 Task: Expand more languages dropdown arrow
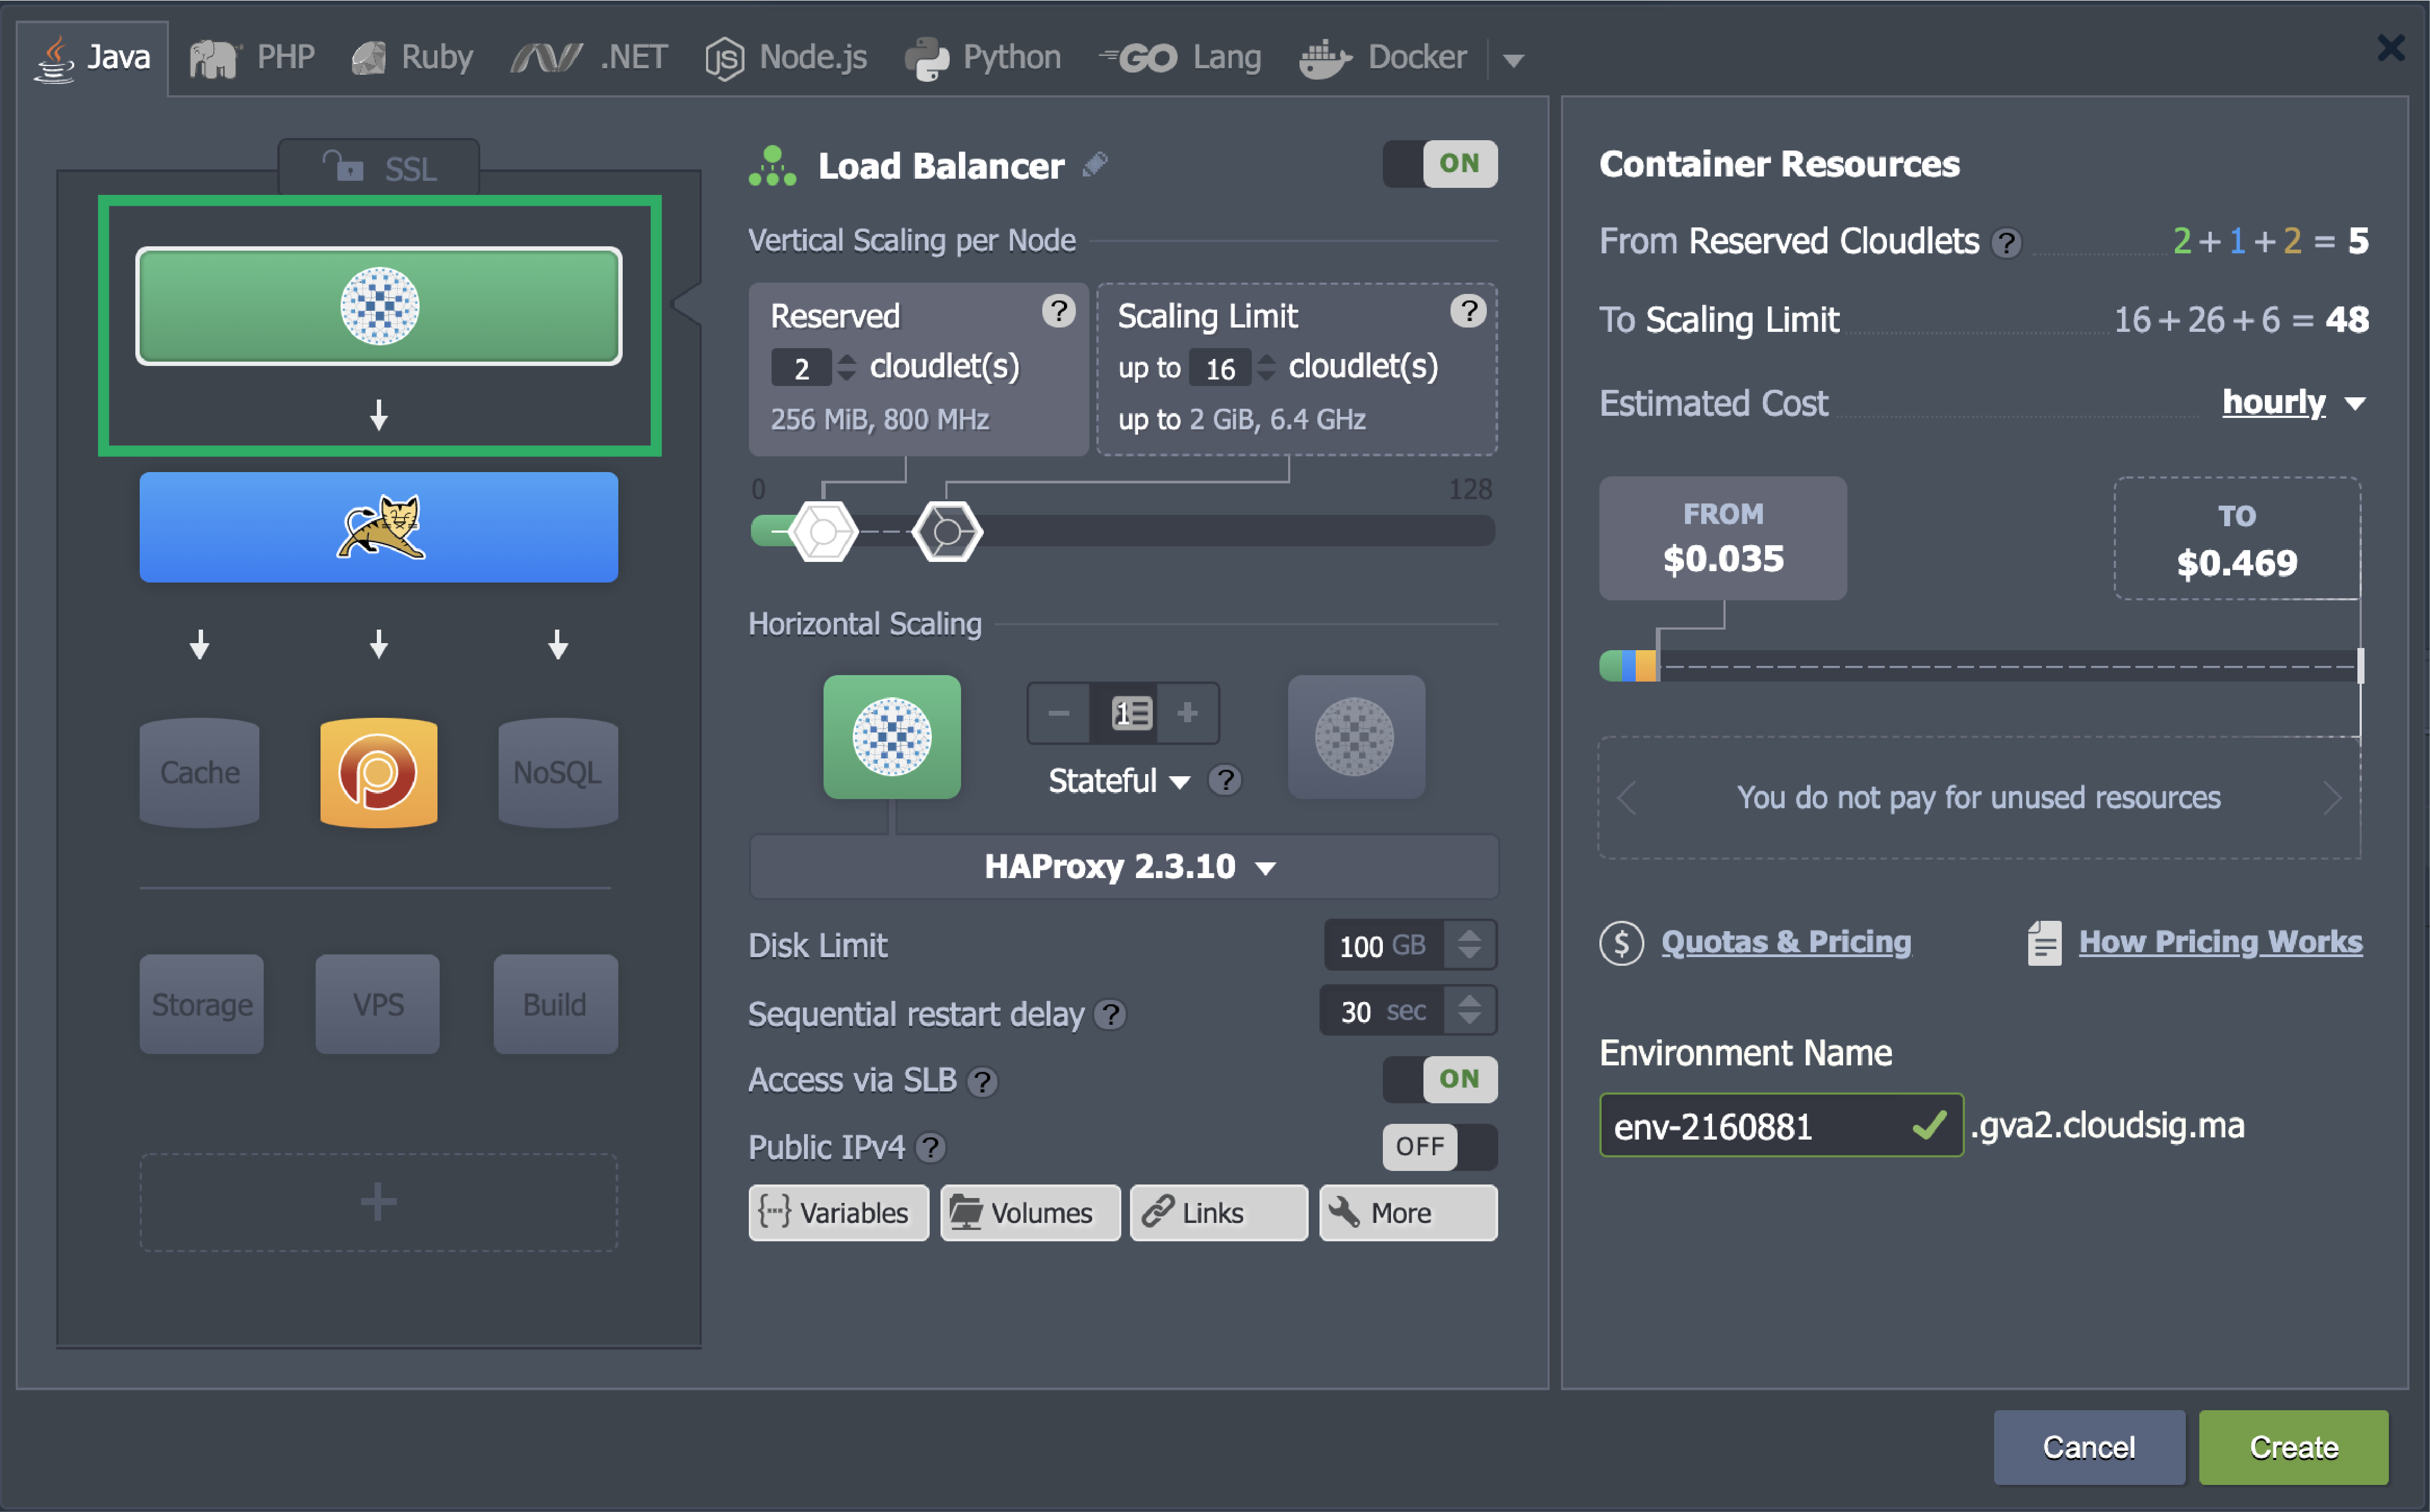point(1513,61)
